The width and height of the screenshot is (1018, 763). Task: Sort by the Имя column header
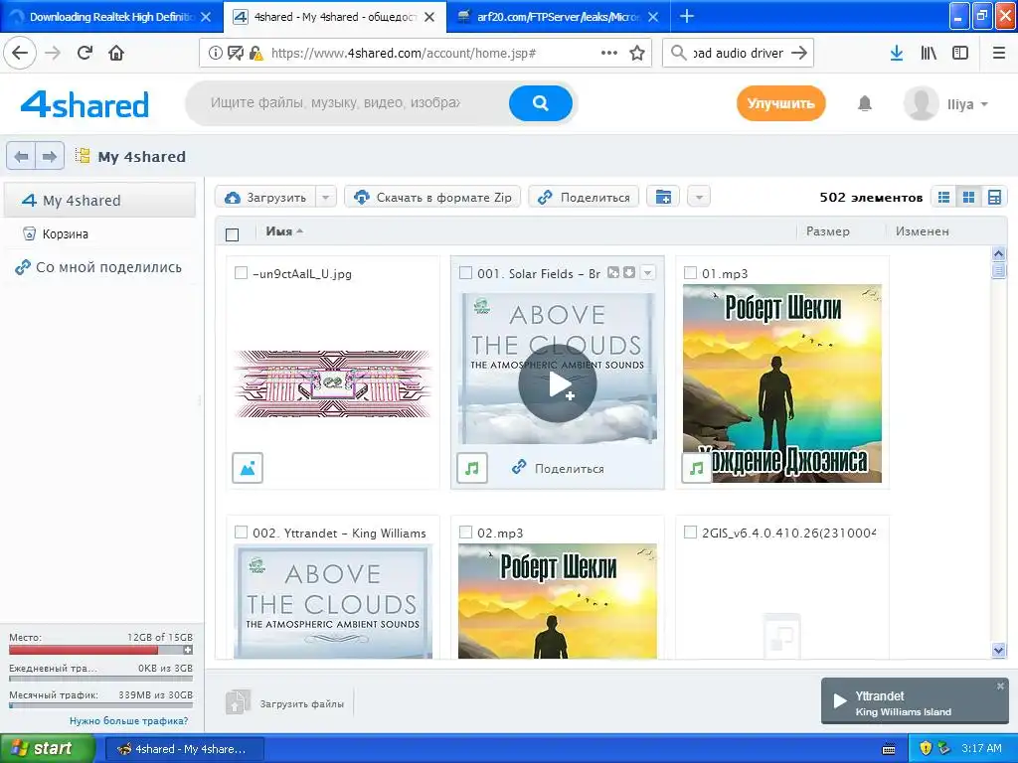[x=284, y=230]
